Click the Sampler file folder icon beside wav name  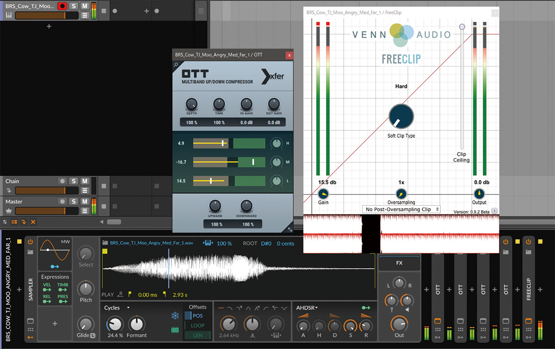pyautogui.click(x=105, y=243)
